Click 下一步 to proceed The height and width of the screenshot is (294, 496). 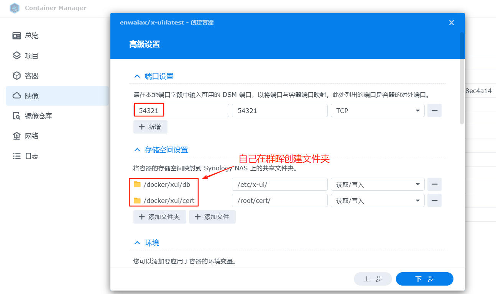[x=424, y=279]
